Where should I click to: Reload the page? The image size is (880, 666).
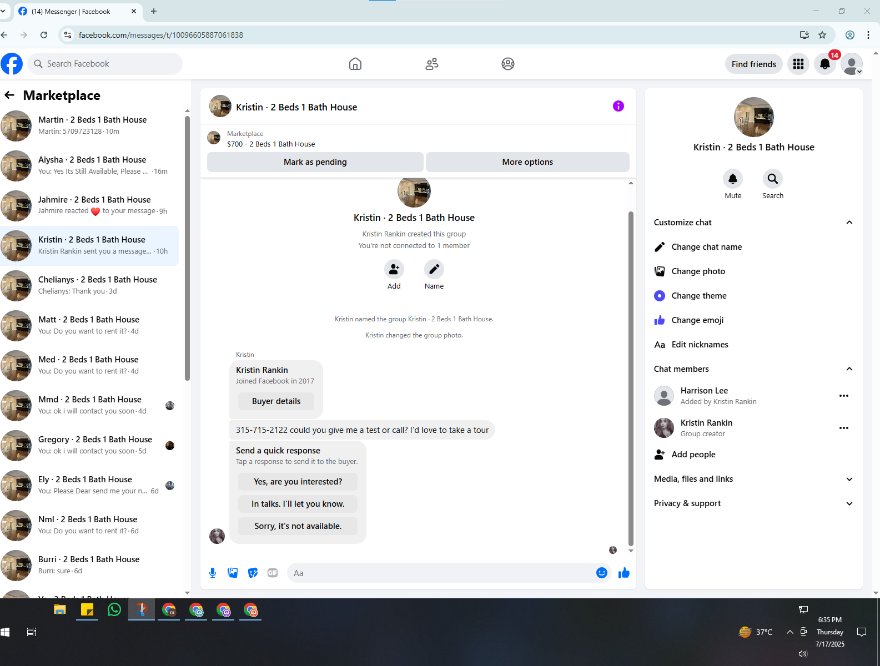(x=44, y=35)
